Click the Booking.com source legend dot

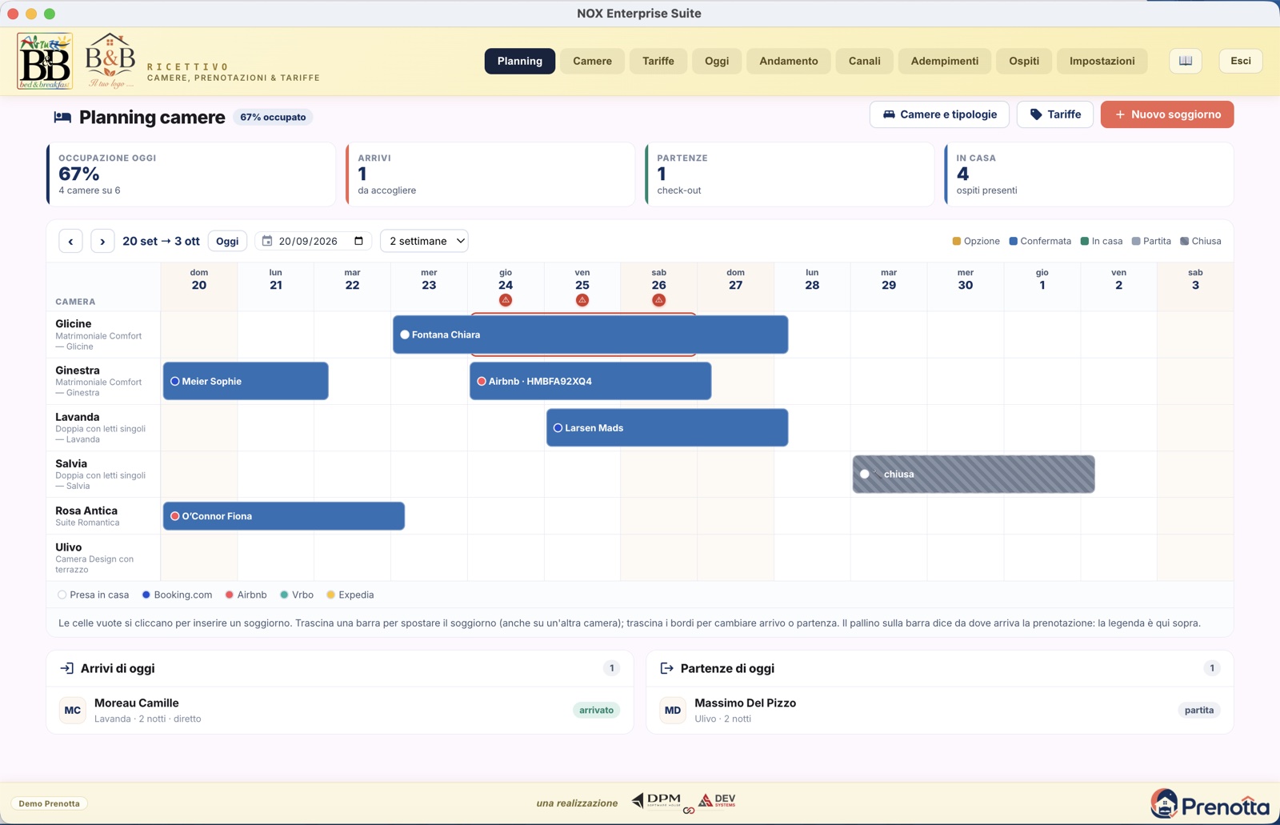tap(146, 595)
